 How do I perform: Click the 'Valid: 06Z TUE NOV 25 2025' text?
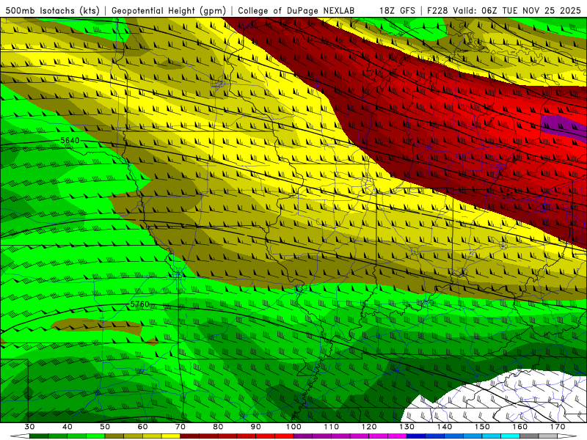(519, 10)
